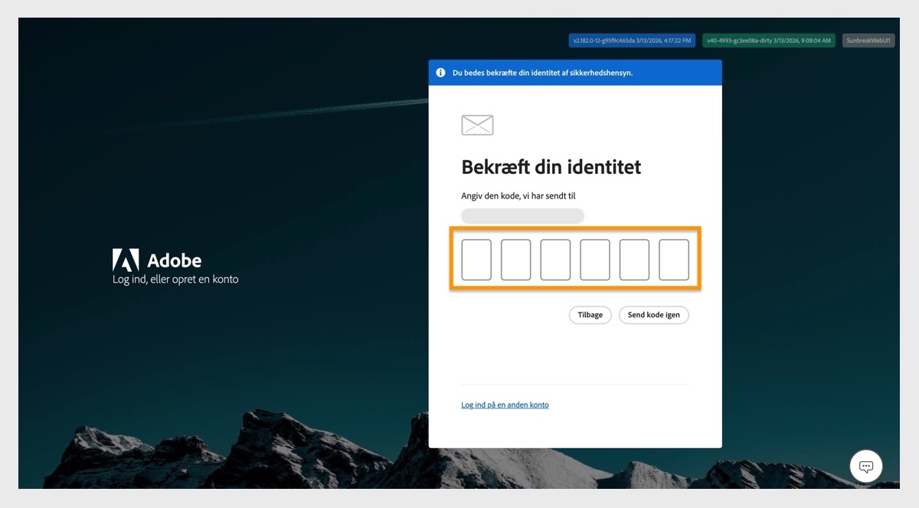Click the SunbreakWebUI1 badge
The height and width of the screenshot is (508, 919).
(868, 40)
